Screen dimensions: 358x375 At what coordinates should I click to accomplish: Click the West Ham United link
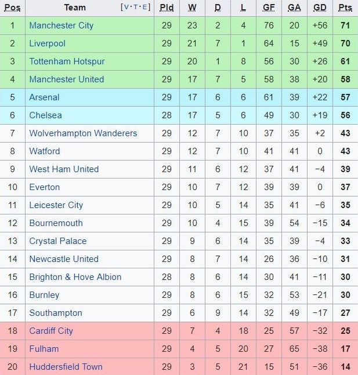(x=64, y=169)
